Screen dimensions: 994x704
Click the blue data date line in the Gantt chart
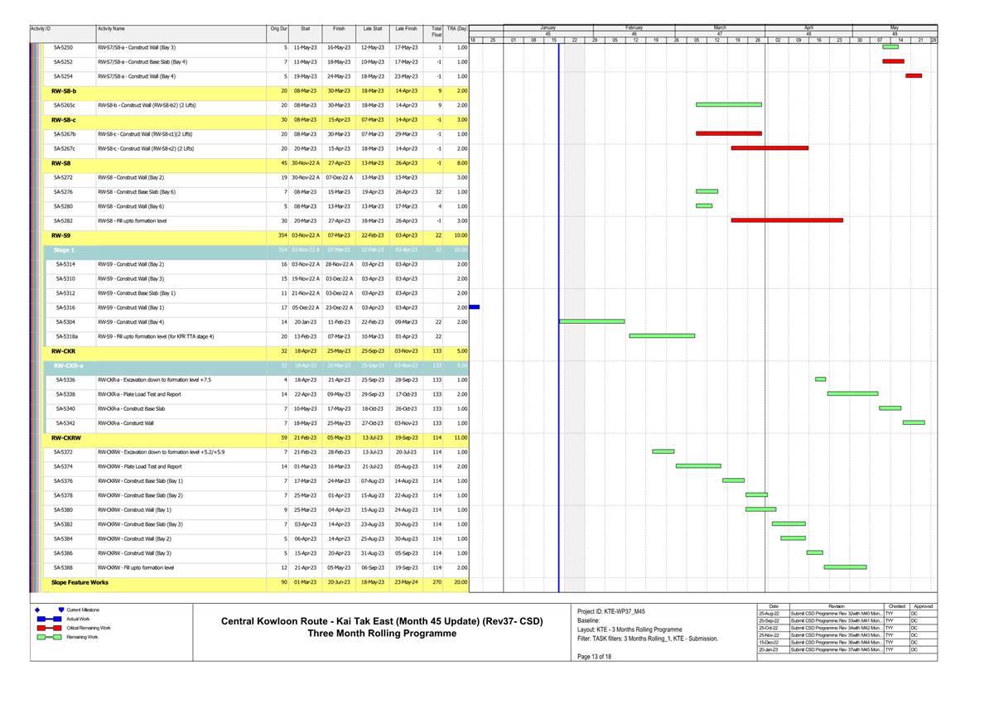point(559,331)
